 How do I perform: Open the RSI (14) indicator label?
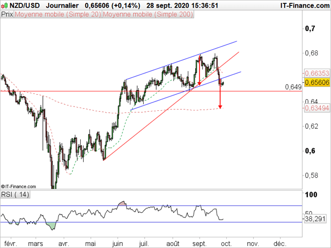point(15,194)
